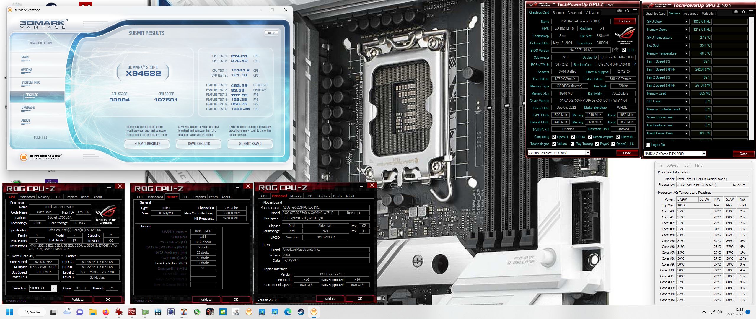Open the GPU Temperature sensor dropdown

click(686, 38)
